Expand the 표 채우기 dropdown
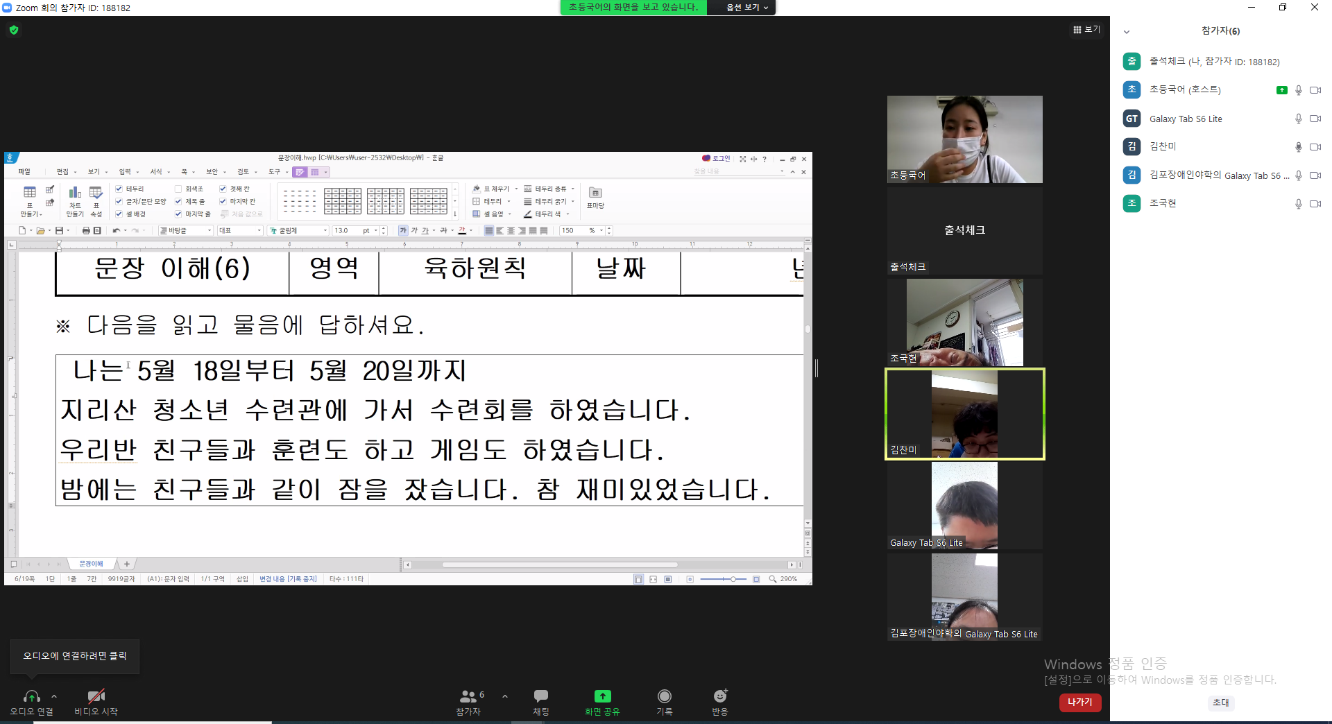 point(516,189)
